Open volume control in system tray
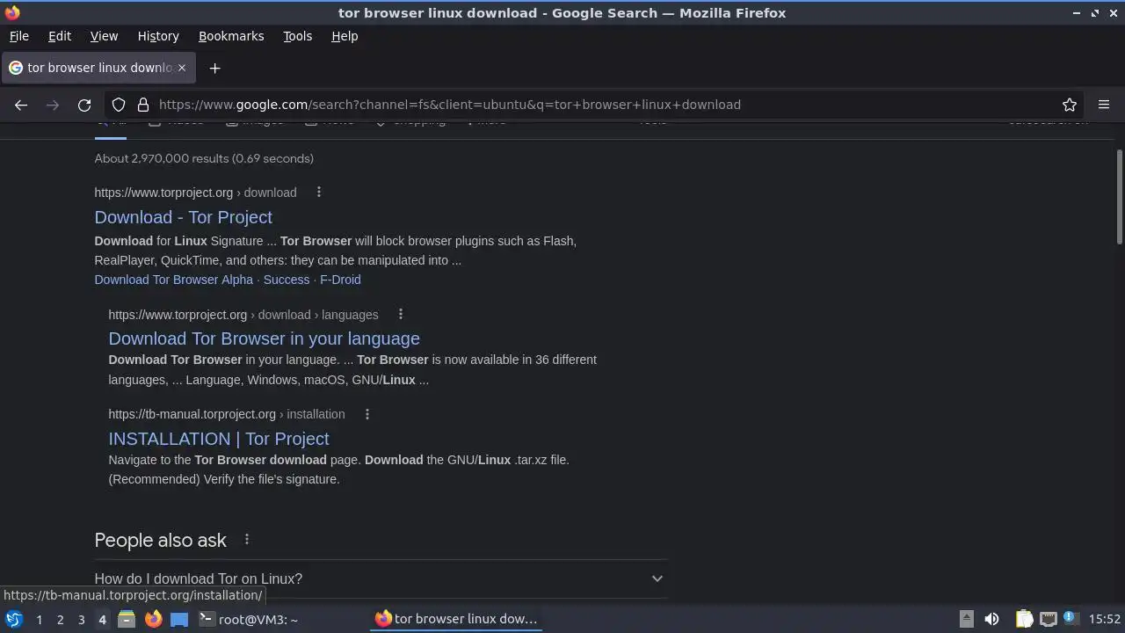The image size is (1125, 633). [991, 619]
